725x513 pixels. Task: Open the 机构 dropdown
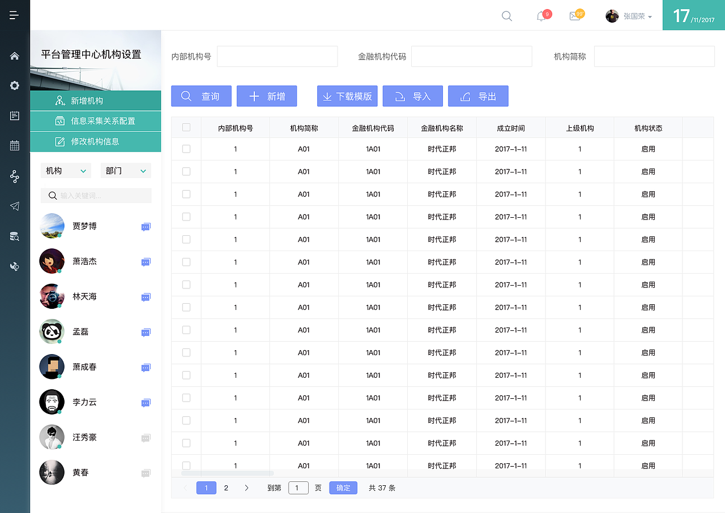65,170
